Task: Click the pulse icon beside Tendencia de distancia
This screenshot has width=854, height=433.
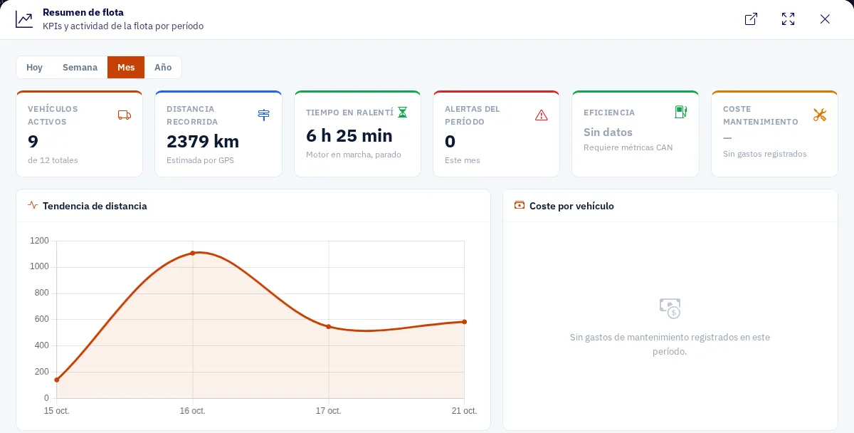Action: point(33,205)
